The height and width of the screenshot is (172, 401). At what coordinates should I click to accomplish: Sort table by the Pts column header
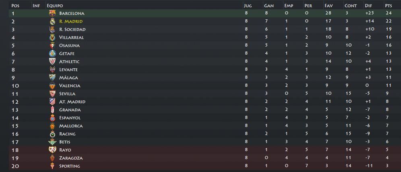(x=388, y=6)
